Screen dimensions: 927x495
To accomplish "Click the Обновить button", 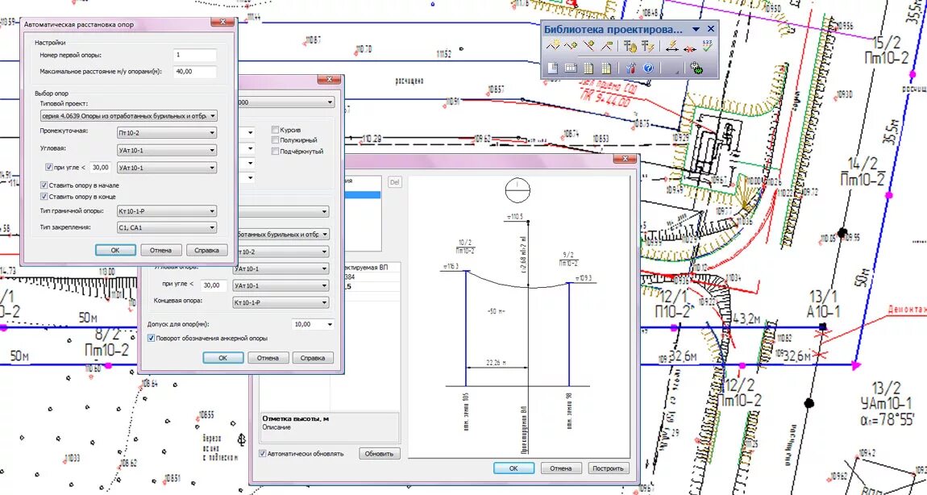I will click(379, 454).
